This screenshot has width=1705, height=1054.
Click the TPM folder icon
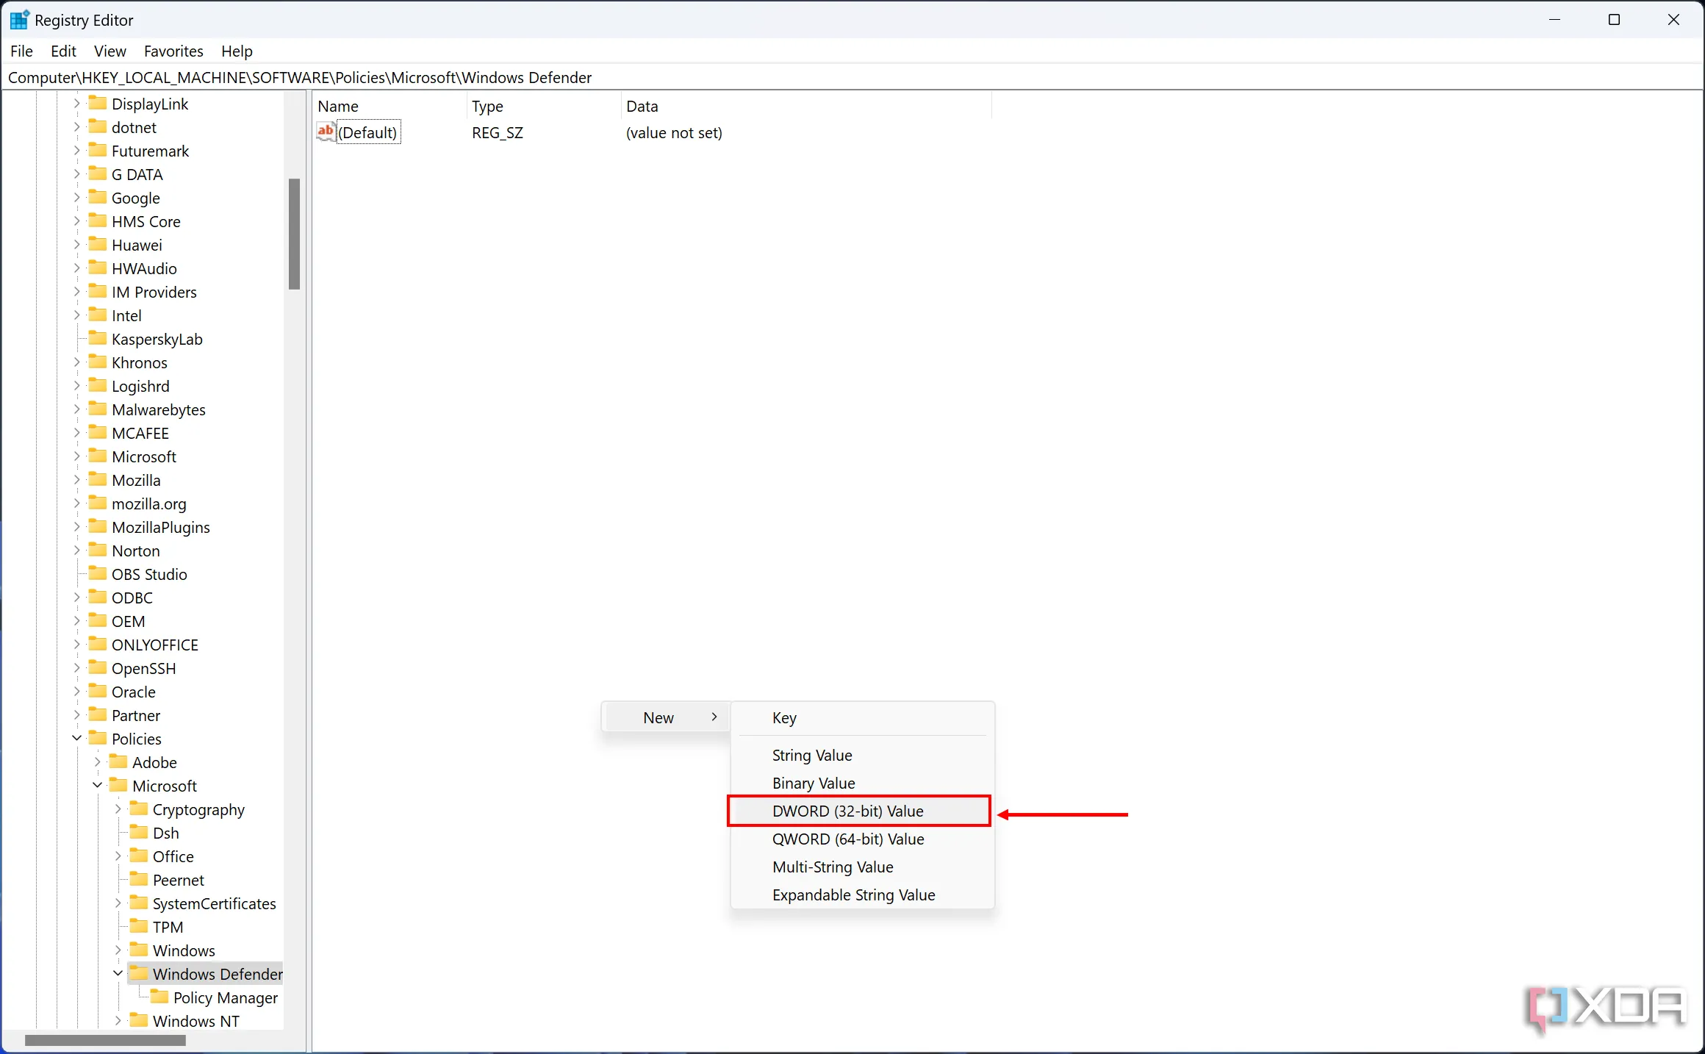[x=139, y=926]
